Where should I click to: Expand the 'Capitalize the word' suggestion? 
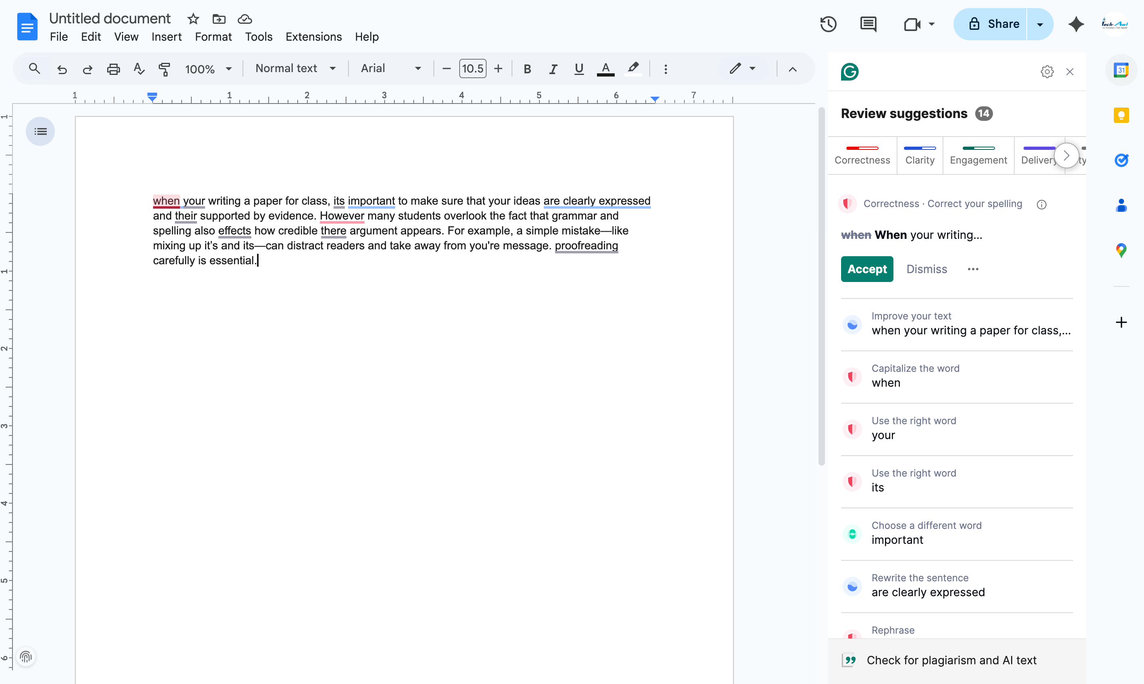[956, 376]
